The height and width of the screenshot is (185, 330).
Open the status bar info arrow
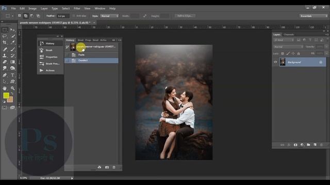72,178
